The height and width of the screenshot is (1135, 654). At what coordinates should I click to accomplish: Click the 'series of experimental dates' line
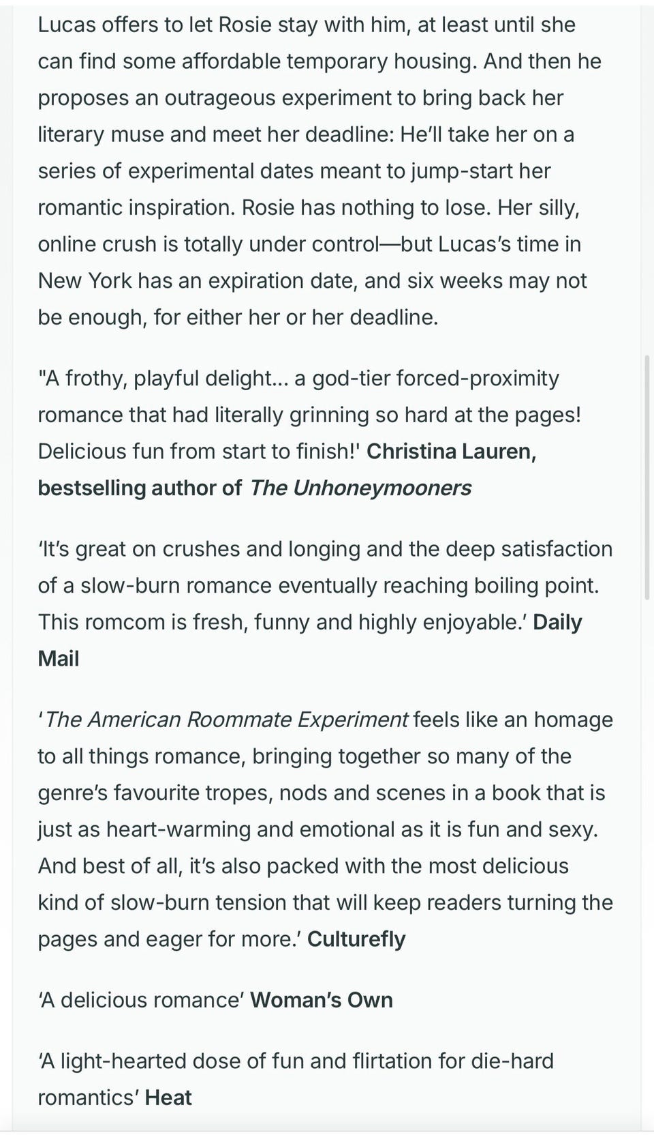294,171
